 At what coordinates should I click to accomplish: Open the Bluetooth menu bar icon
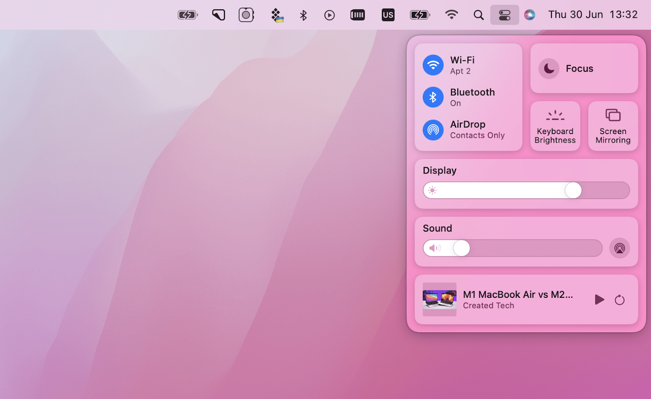pos(303,15)
